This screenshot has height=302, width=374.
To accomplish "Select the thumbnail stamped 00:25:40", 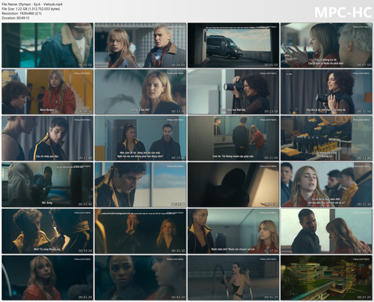I will pos(48,184).
